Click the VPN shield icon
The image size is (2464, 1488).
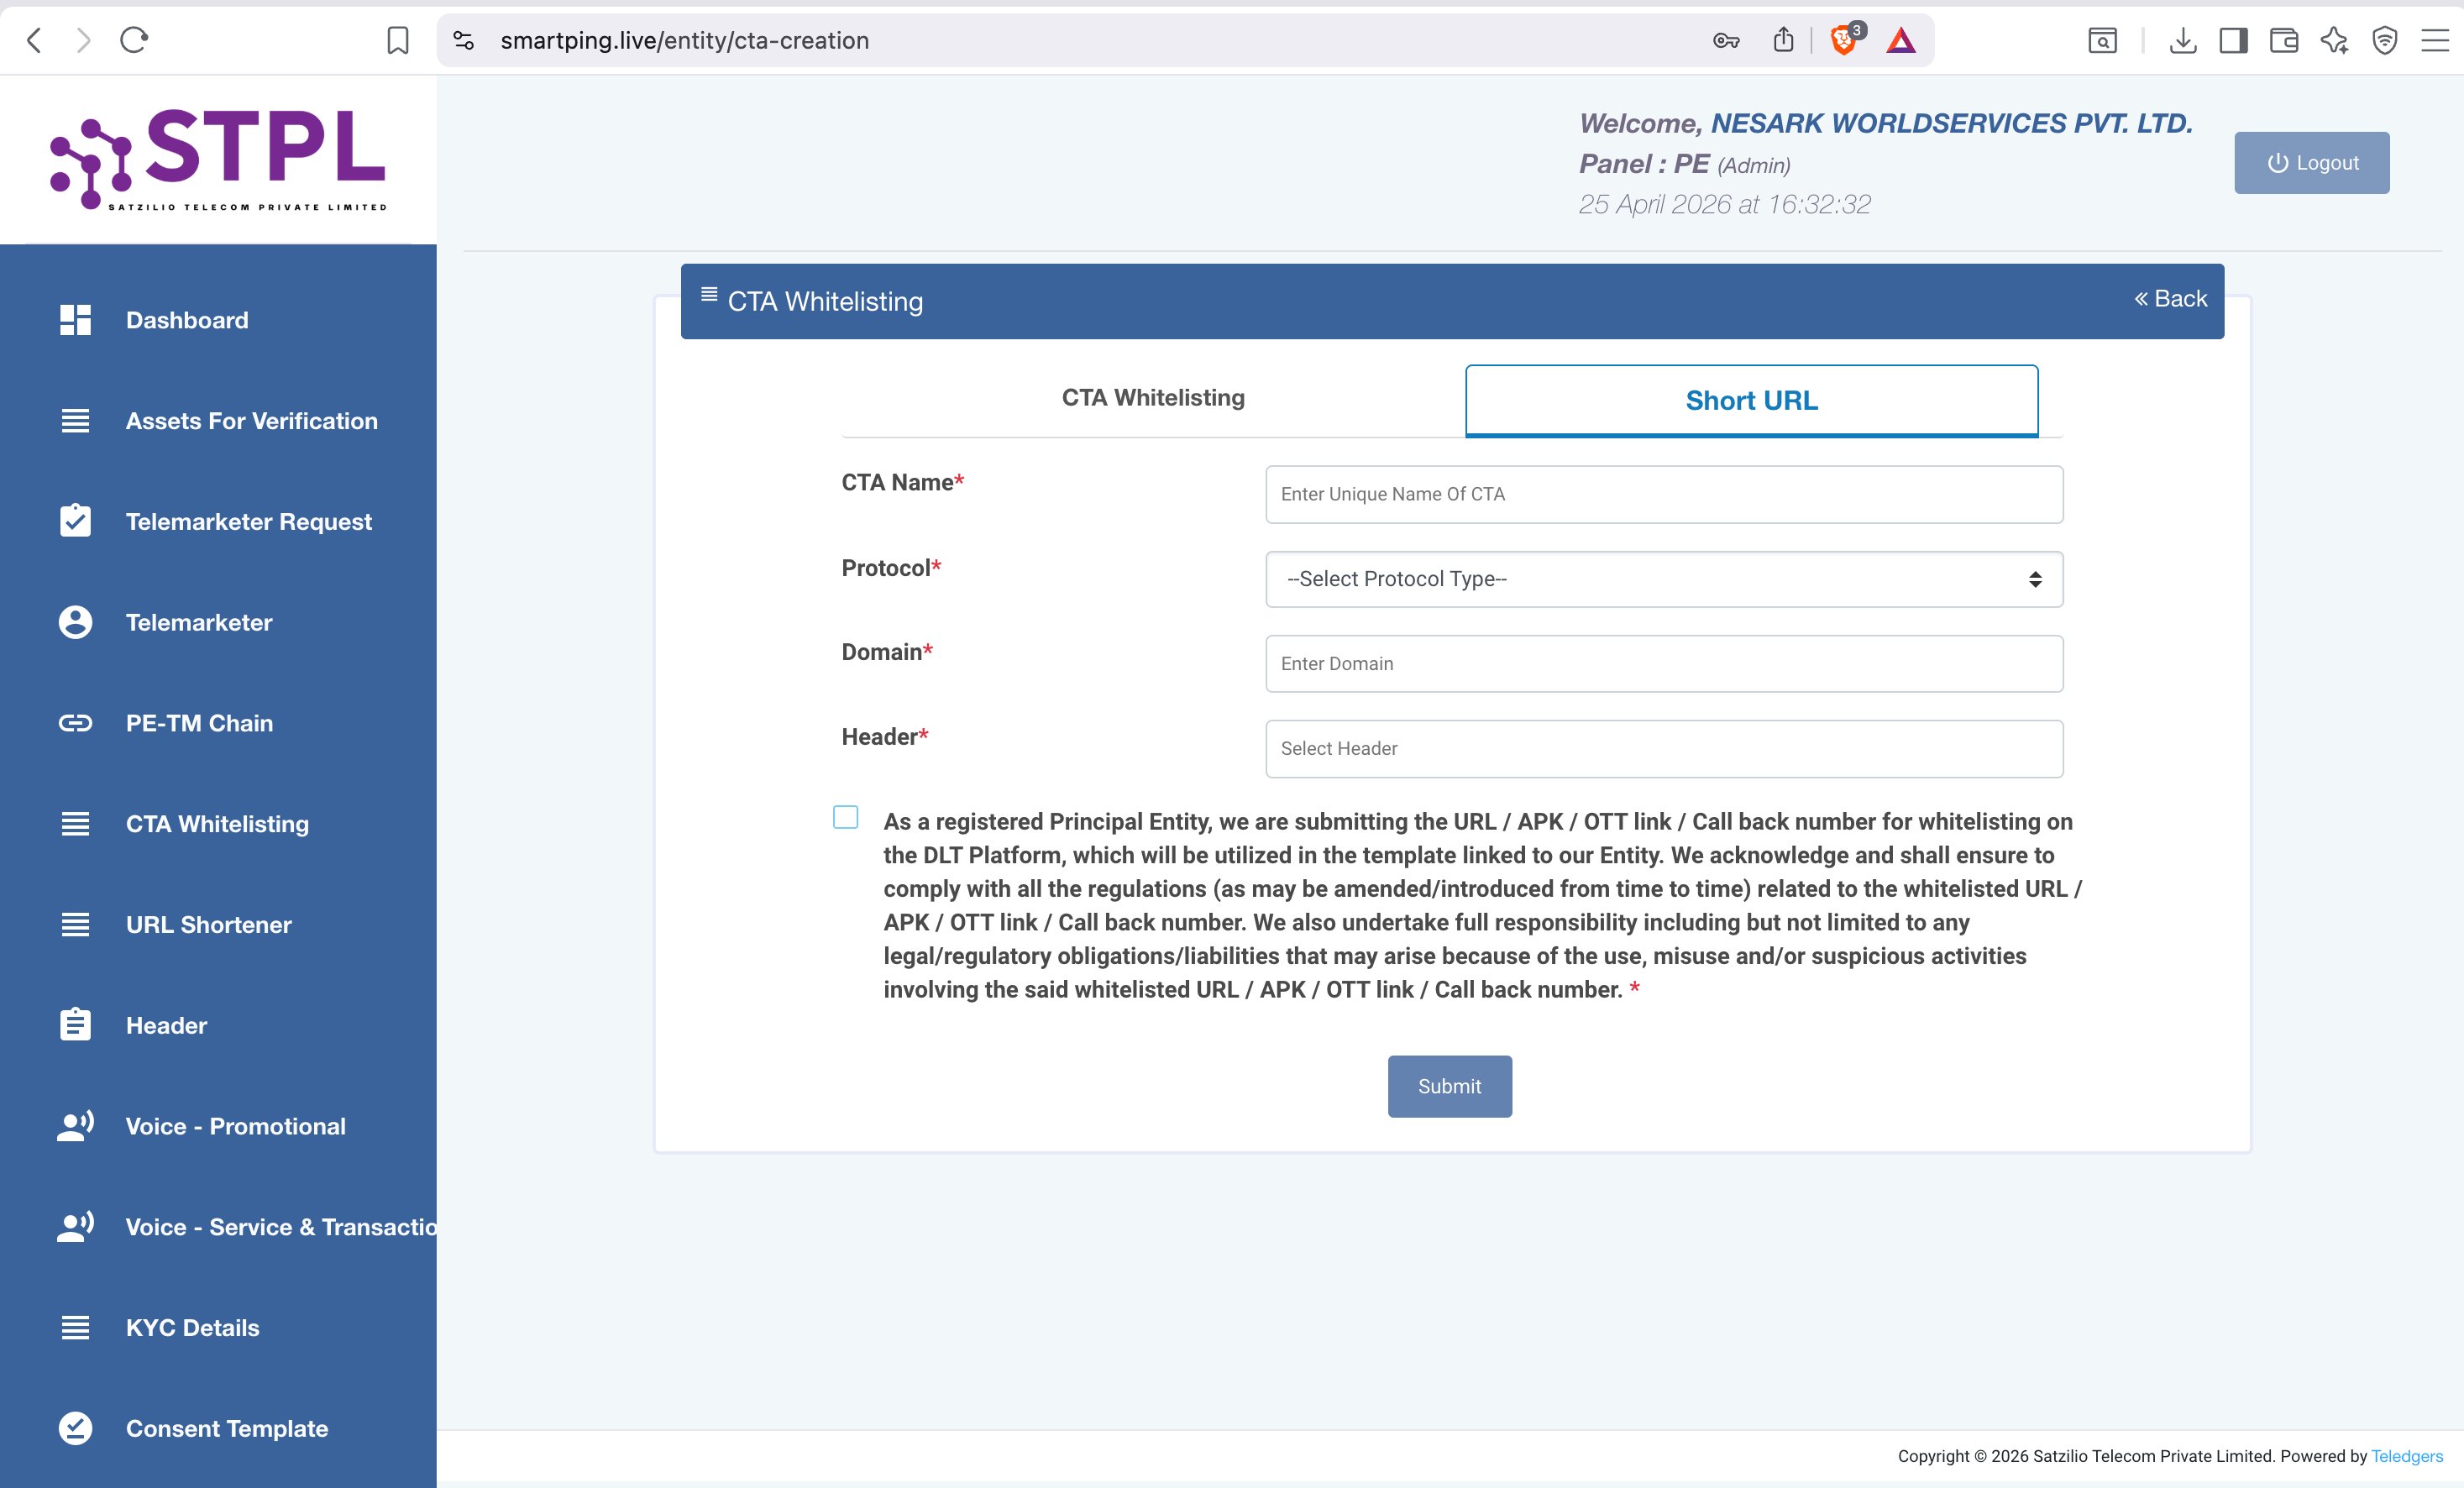point(2385,40)
